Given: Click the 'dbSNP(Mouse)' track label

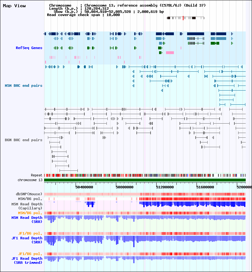Looking at the screenshot, I should (29, 194).
